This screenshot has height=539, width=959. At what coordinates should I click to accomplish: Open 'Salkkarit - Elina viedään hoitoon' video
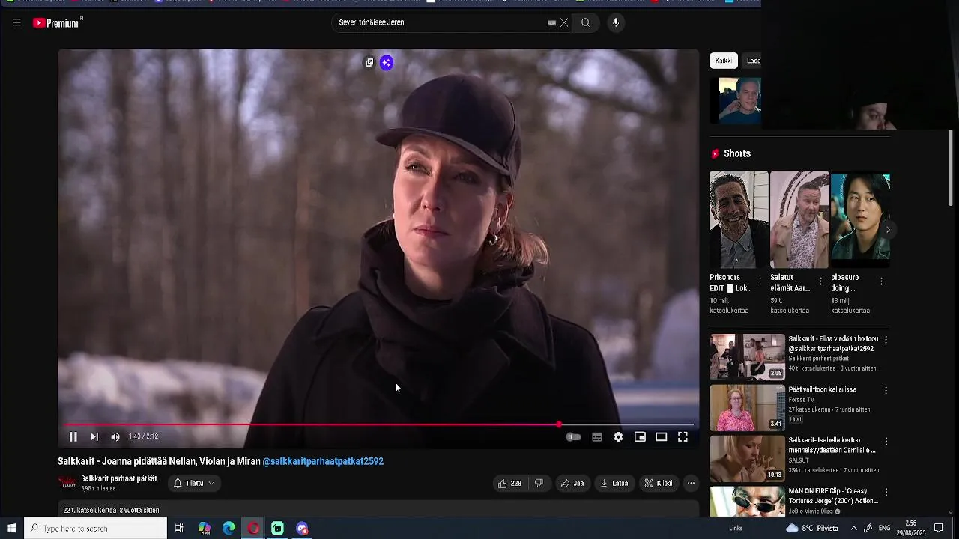point(833,344)
